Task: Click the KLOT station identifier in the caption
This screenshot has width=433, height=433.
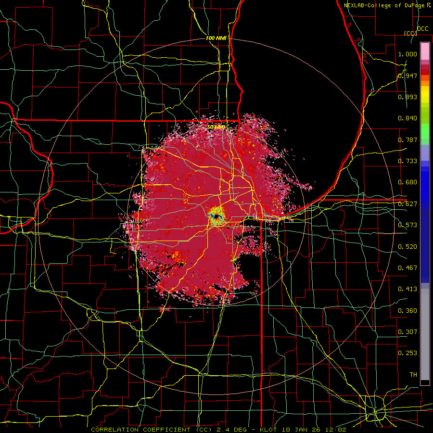Action: point(269,430)
